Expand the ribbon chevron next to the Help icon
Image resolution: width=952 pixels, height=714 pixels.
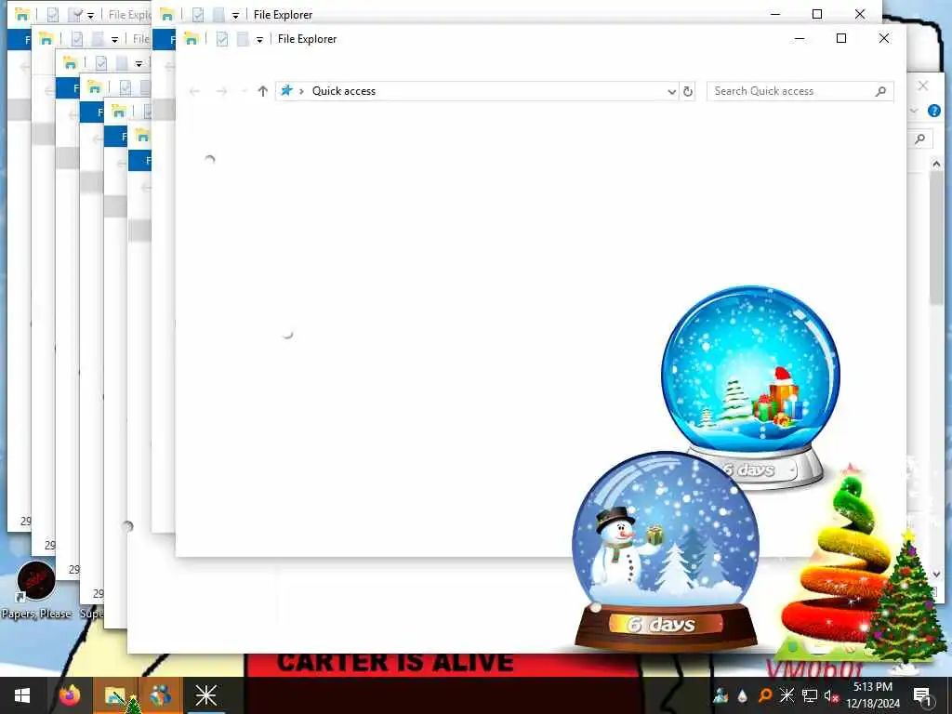(x=915, y=111)
